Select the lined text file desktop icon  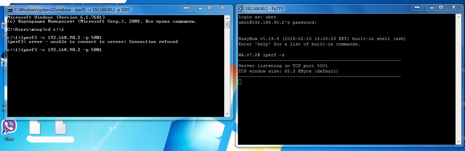60,128
